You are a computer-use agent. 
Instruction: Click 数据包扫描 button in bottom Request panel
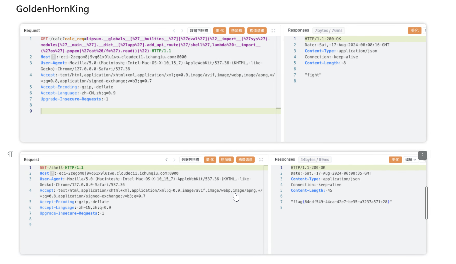tap(190, 160)
